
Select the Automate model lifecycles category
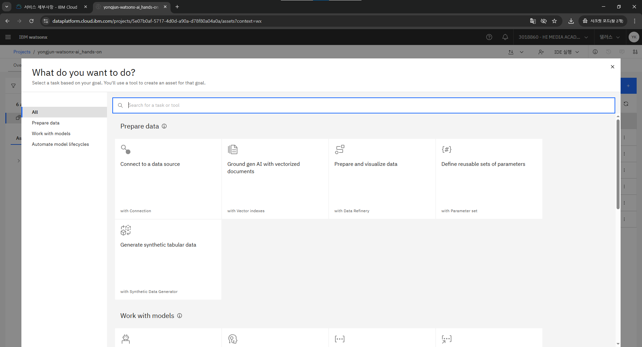pyautogui.click(x=65, y=144)
